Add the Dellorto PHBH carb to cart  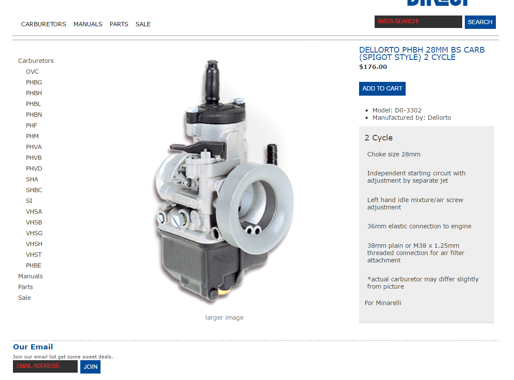click(x=382, y=89)
